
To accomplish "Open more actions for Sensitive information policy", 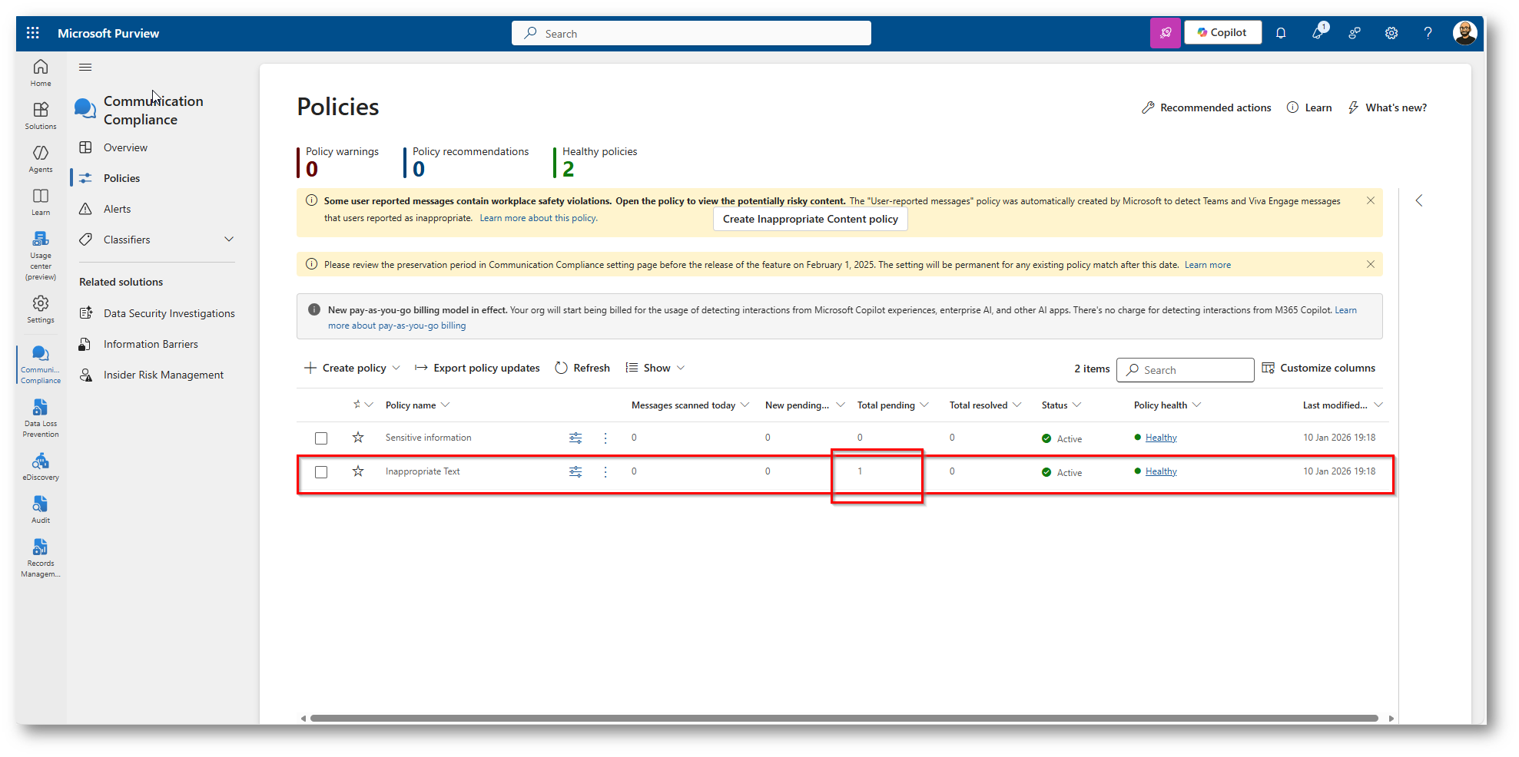I will coord(605,438).
